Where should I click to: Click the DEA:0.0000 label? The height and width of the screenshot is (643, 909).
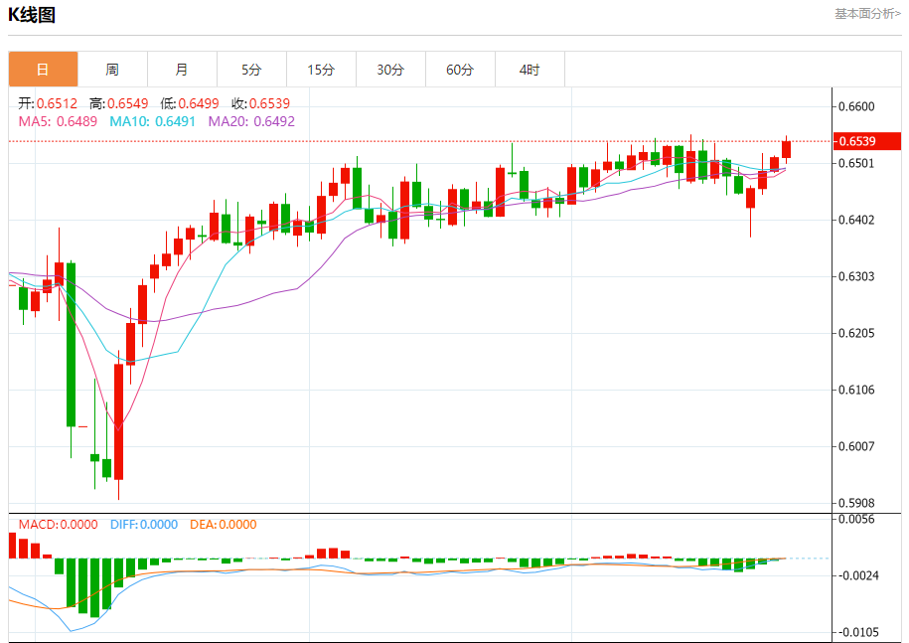[224, 524]
